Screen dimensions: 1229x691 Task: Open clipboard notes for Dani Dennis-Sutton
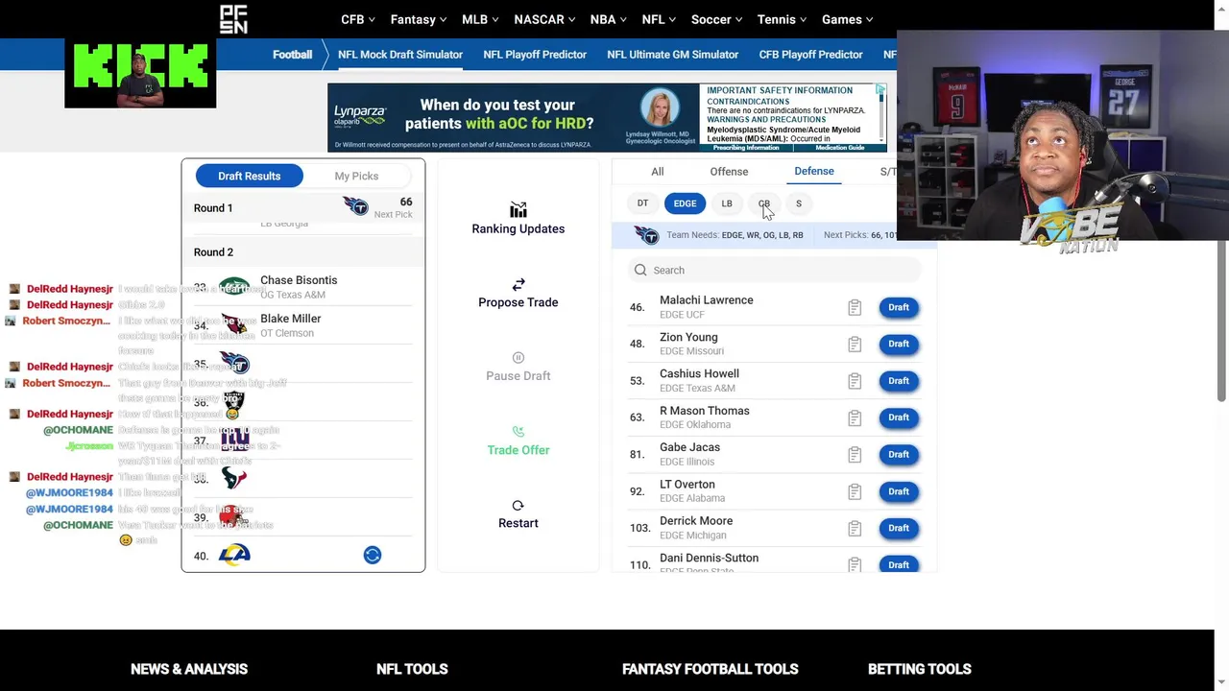(855, 564)
